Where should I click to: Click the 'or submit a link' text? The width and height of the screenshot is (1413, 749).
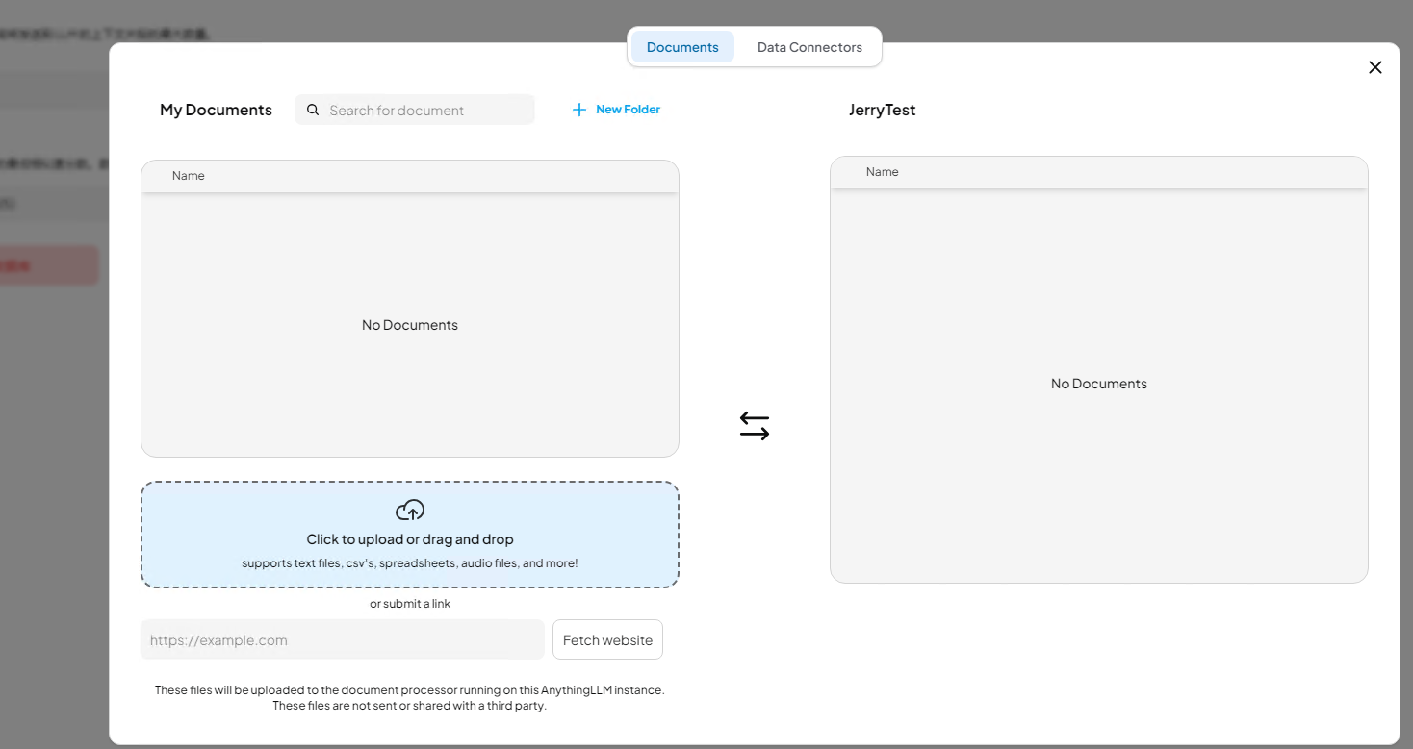point(410,604)
